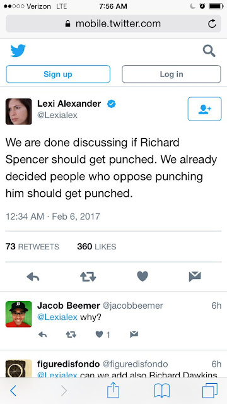Screen dimensions: 227x404
Task: Click the Log in button
Action: click(x=172, y=74)
